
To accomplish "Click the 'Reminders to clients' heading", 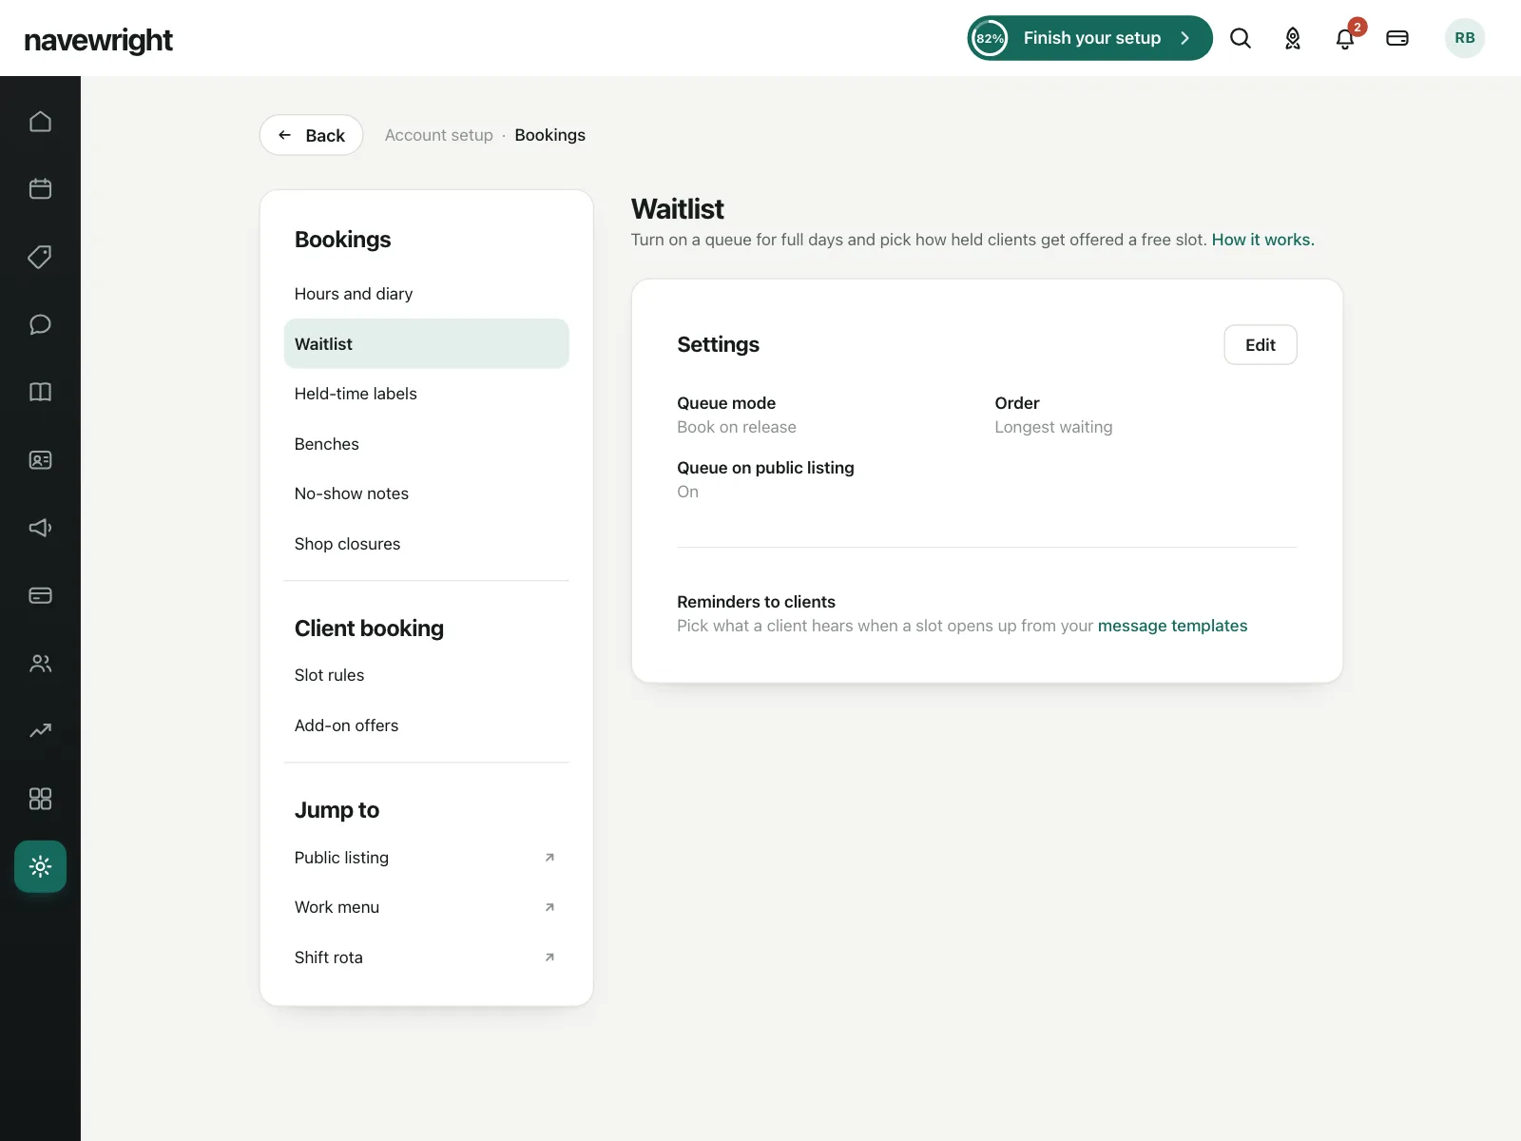I will pos(756,602).
